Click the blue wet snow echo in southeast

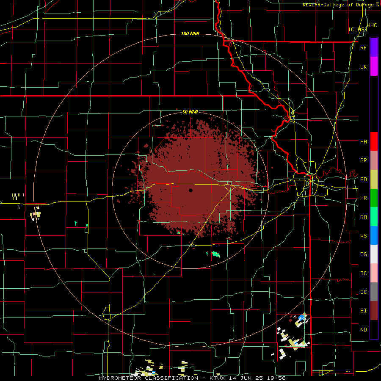click(301, 317)
